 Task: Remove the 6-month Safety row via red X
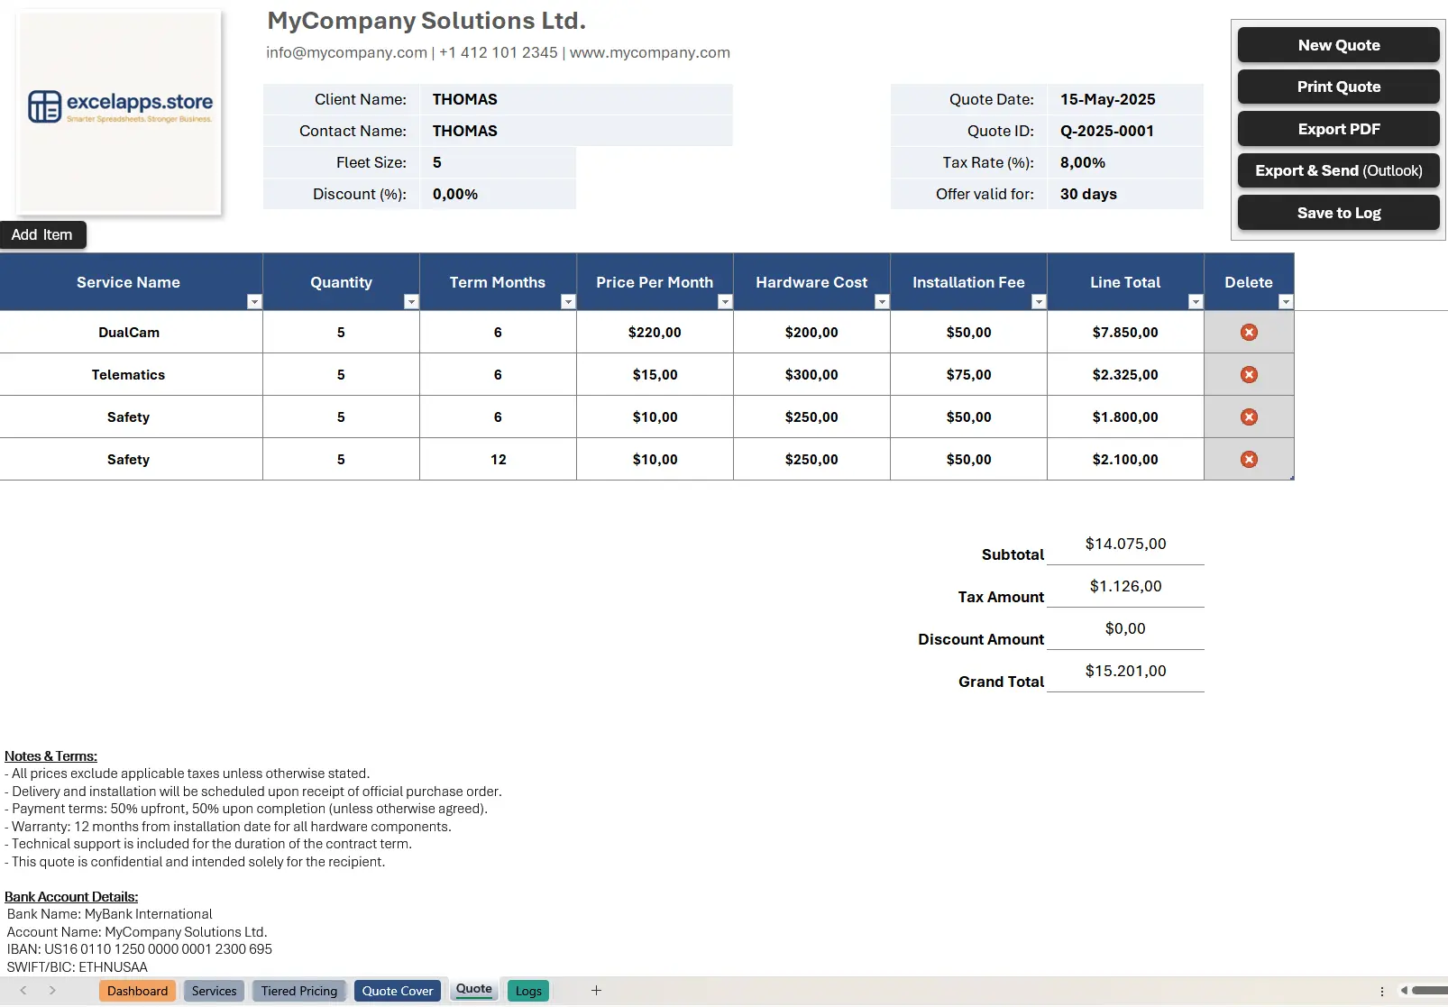point(1249,417)
